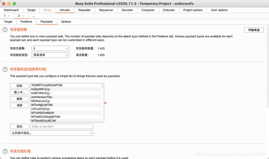The height and width of the screenshot is (159, 269).
Task: Select payload MTMxNDUyMC4K
Action: (x=66, y=121)
